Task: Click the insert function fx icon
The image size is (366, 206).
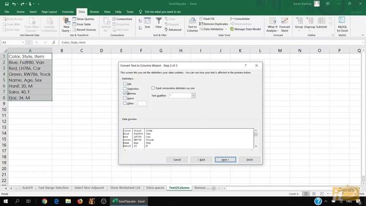Action: pyautogui.click(x=54, y=42)
